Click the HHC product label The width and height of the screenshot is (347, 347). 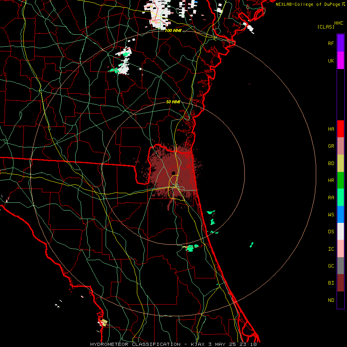click(339, 23)
